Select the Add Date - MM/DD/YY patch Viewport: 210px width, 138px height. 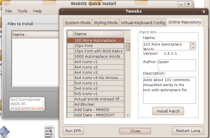[x=99, y=115]
